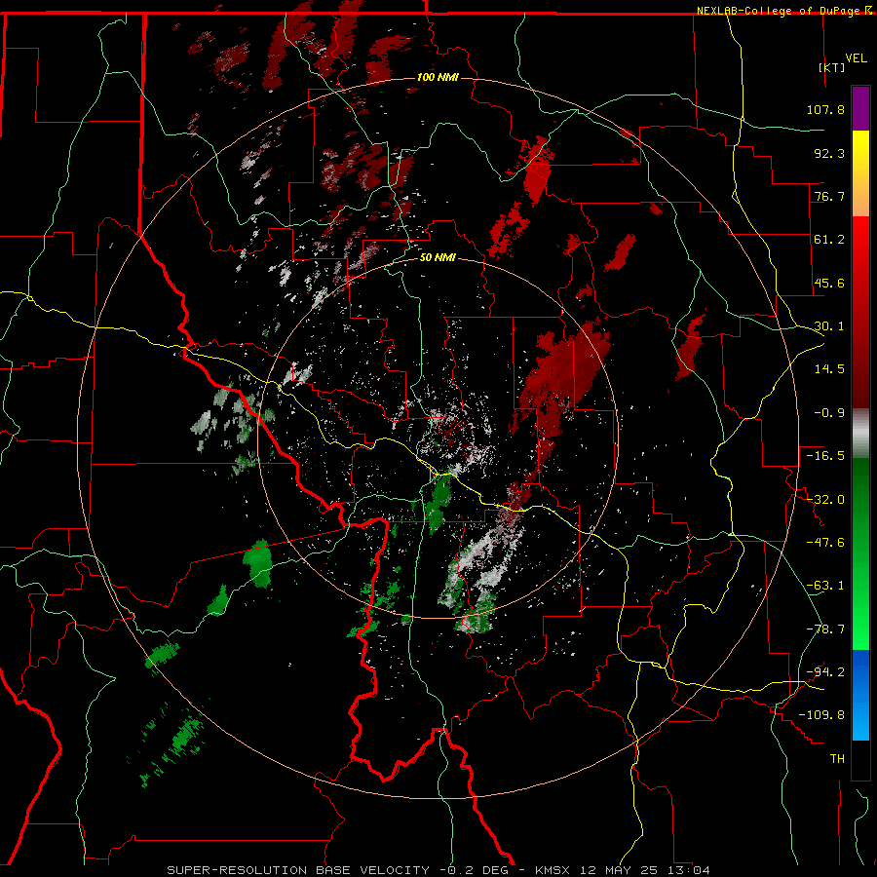Click the -16.5 legend value
This screenshot has height=877, width=877.
(825, 456)
